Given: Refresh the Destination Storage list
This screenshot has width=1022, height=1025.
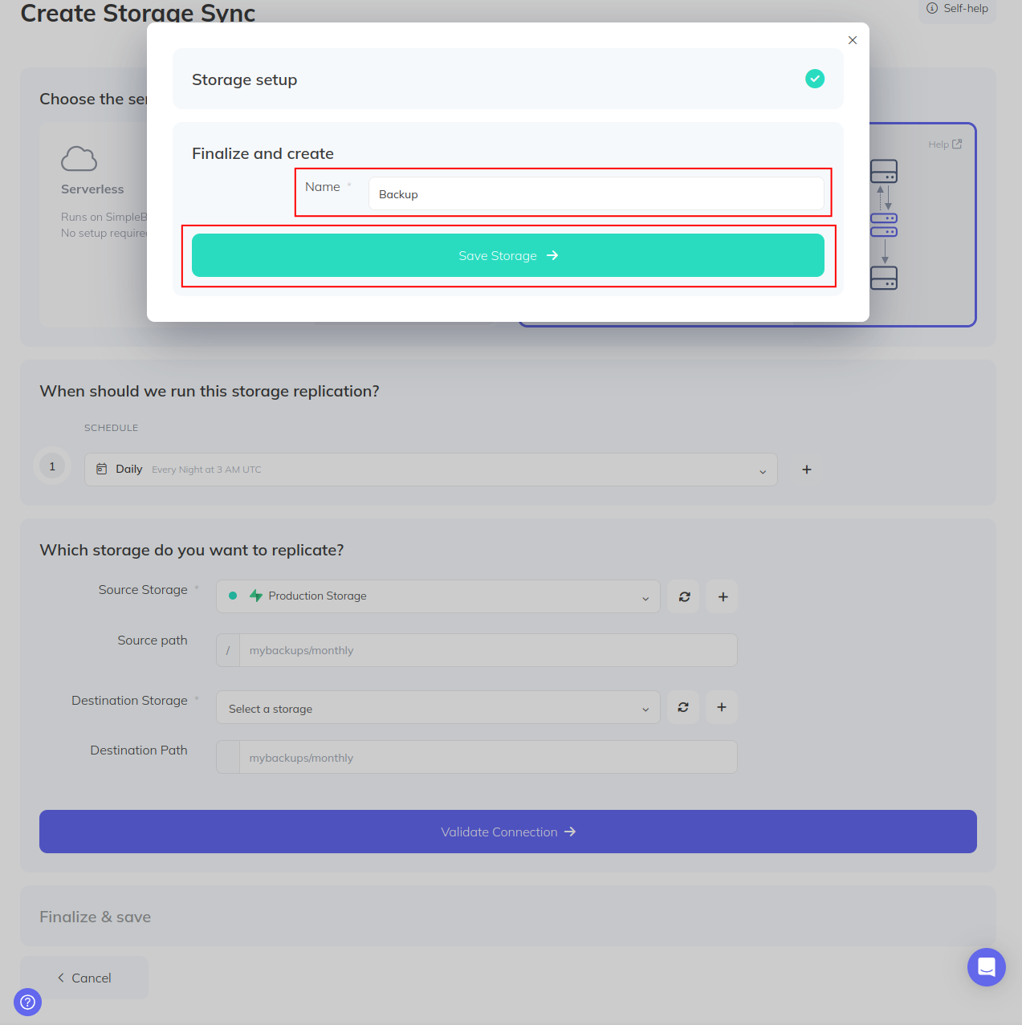Looking at the screenshot, I should (x=683, y=707).
